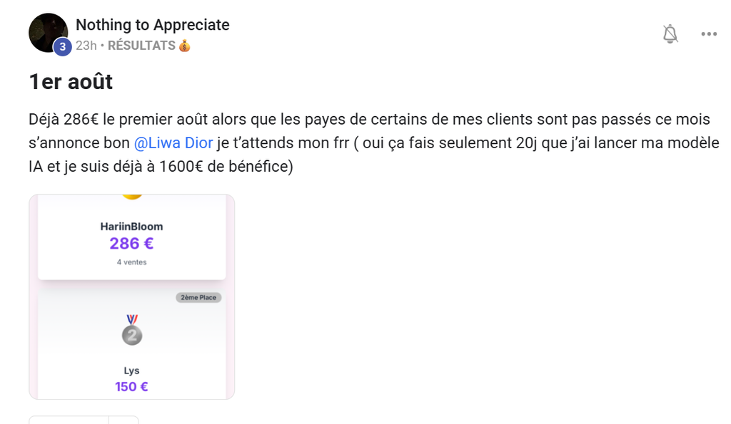Screen dimensions: 731x424
Task: Toggle the post notification bell
Action: click(x=670, y=34)
